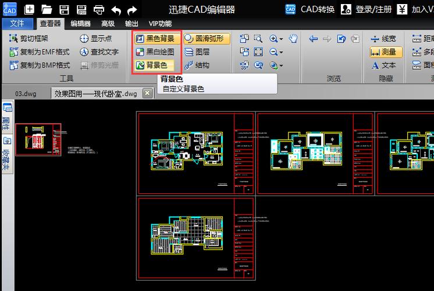Select the pan hand tool

(294, 39)
